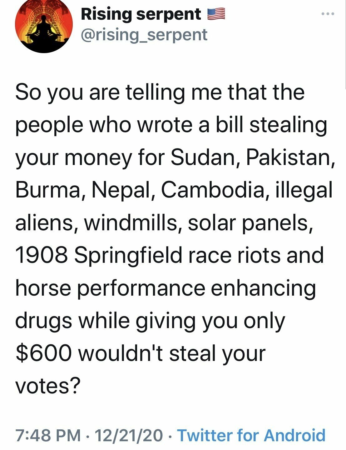The image size is (346, 450).
Task: Click the 12/21/20 tweet date
Action: [129, 435]
